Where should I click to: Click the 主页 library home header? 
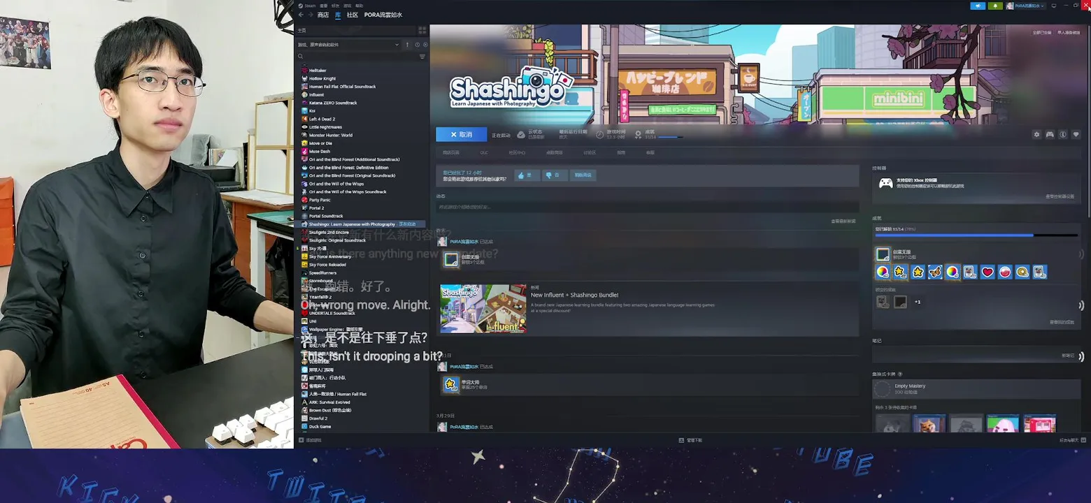point(355,30)
